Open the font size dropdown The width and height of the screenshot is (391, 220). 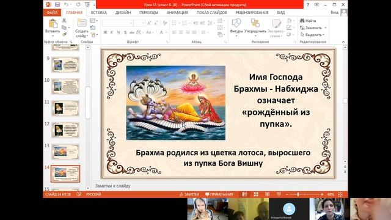(x=144, y=23)
